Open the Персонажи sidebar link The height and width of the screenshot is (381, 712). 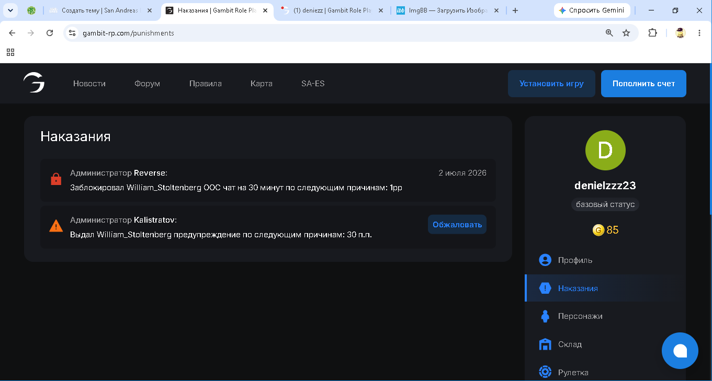click(580, 316)
